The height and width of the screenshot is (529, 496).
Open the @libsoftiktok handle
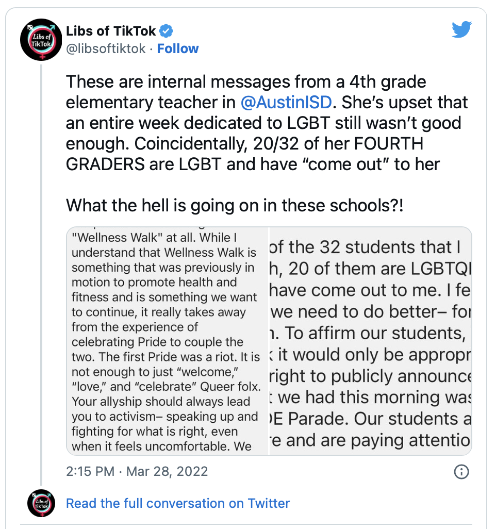106,48
